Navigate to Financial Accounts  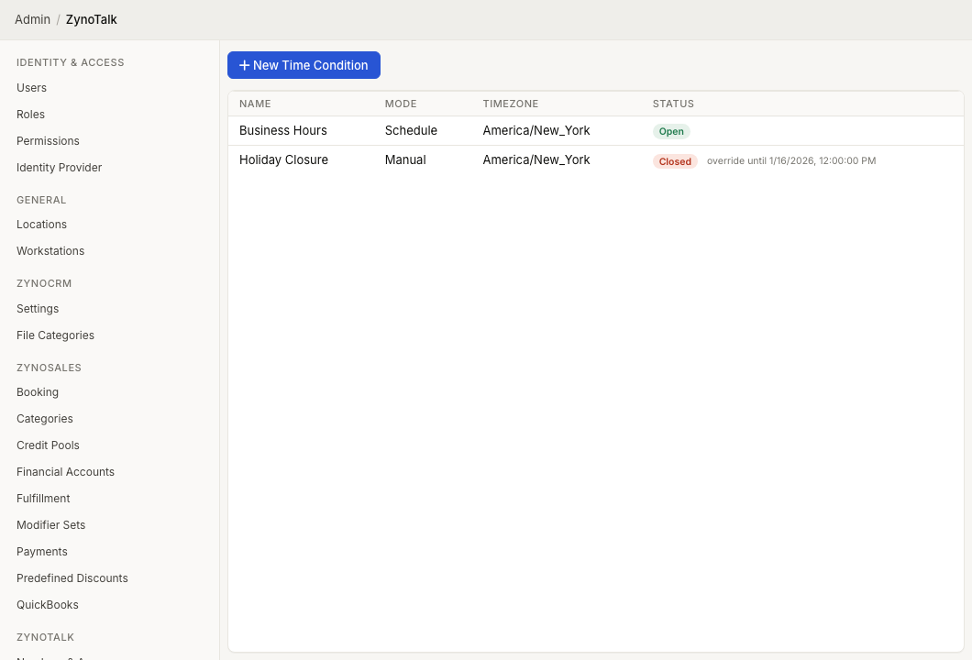[x=65, y=472]
